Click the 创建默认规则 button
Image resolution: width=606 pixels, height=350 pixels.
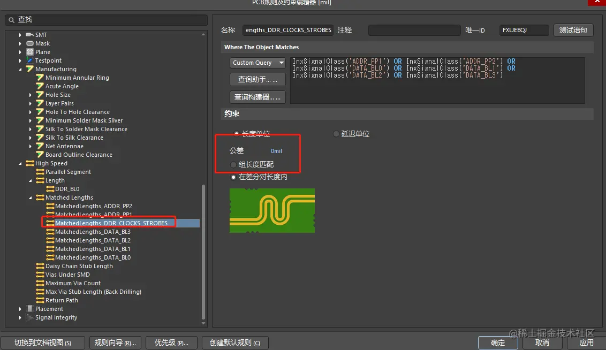pos(235,343)
